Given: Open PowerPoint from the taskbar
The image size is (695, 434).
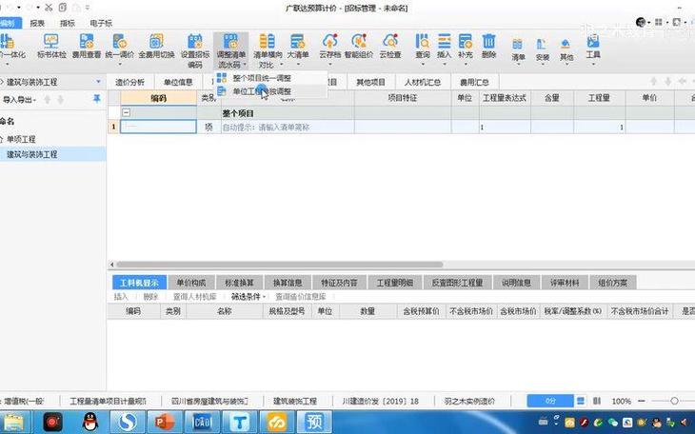Looking at the screenshot, I should [x=165, y=422].
